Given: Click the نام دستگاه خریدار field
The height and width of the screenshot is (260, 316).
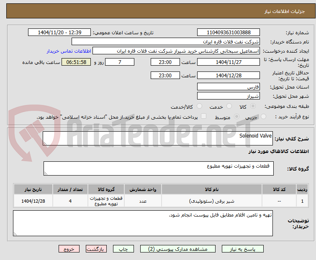Looking at the screenshot, I should tap(166, 42).
